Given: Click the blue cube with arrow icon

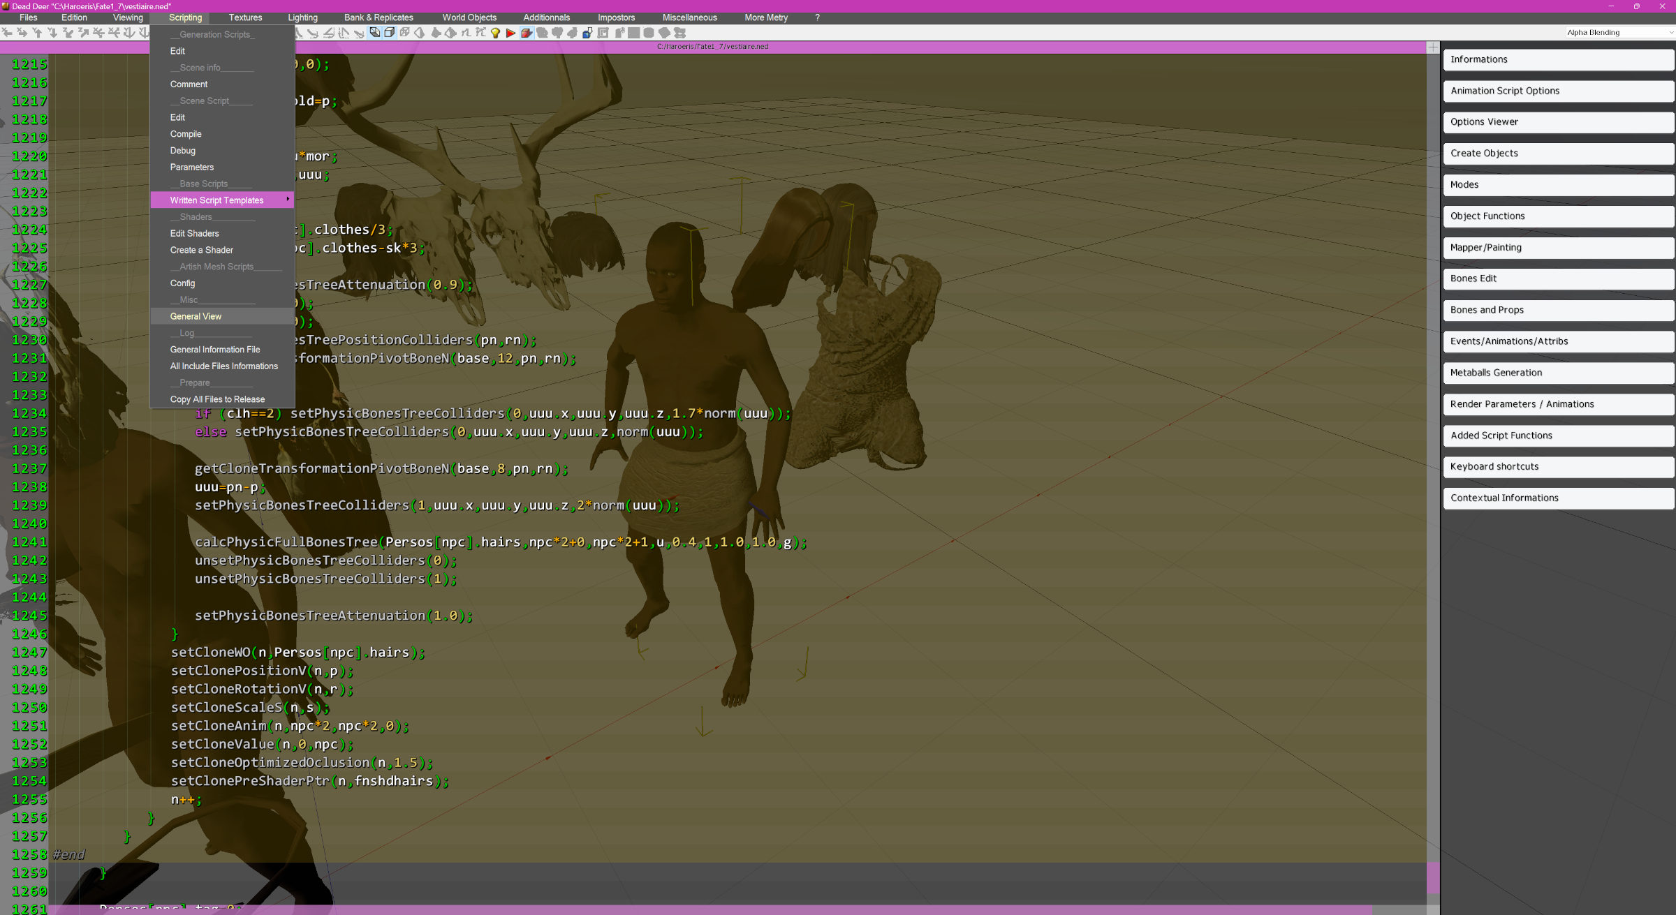Looking at the screenshot, I should coord(587,32).
